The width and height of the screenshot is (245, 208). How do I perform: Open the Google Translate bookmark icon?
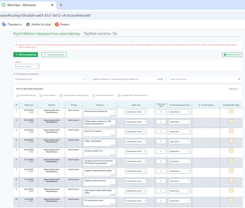(4, 24)
